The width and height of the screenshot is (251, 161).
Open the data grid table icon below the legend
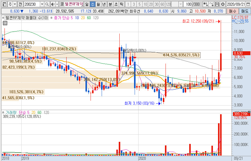click(5, 23)
